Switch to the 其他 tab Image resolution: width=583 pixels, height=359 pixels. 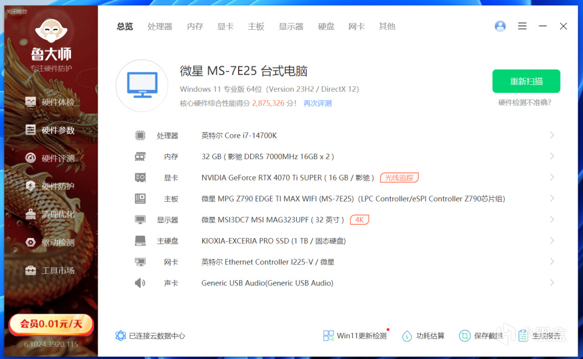(x=387, y=26)
